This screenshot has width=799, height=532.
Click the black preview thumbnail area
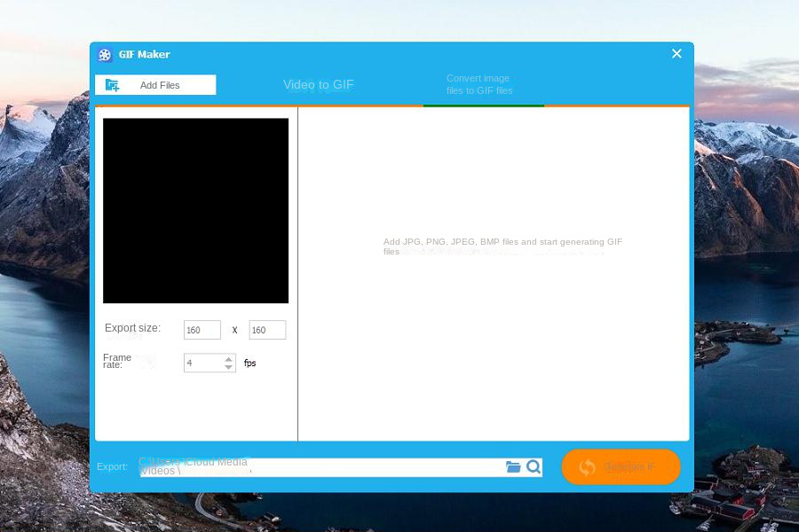tap(195, 210)
